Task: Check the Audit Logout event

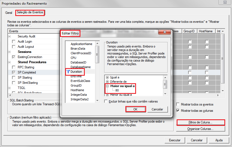Action: [x=14, y=47]
